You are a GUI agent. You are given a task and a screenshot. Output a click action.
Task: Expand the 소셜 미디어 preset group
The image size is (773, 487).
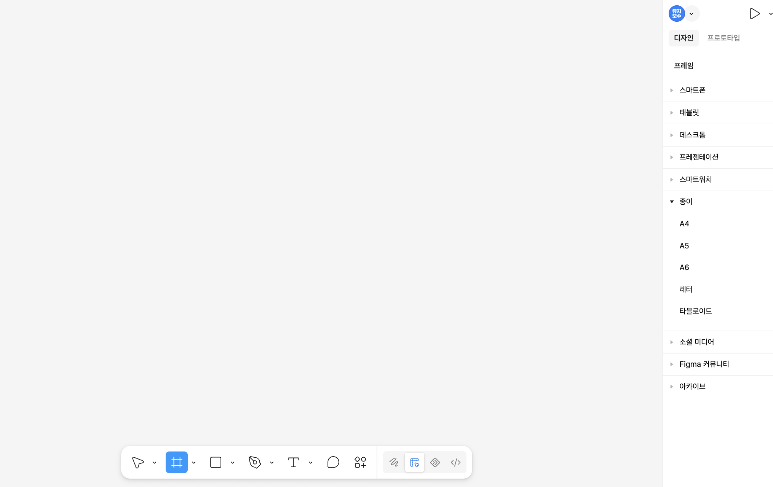(x=718, y=342)
